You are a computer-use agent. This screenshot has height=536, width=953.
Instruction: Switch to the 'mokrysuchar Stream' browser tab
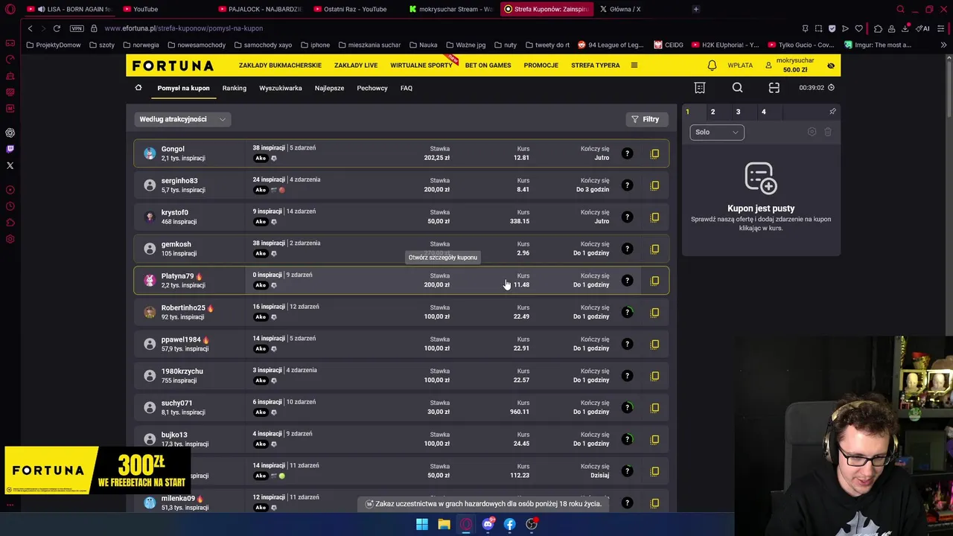[451, 9]
